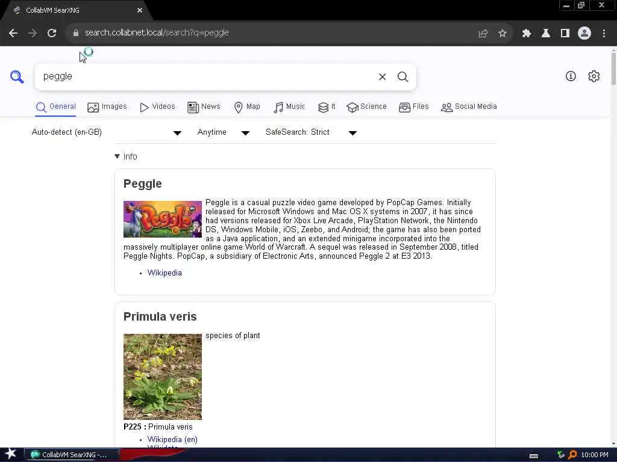This screenshot has height=462, width=617.
Task: Click the browser forward arrow
Action: pos(33,33)
